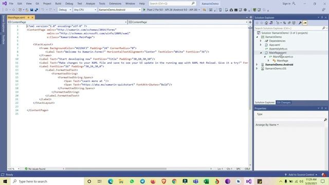Click No issues found indicator
The image size is (329, 185).
35,169
